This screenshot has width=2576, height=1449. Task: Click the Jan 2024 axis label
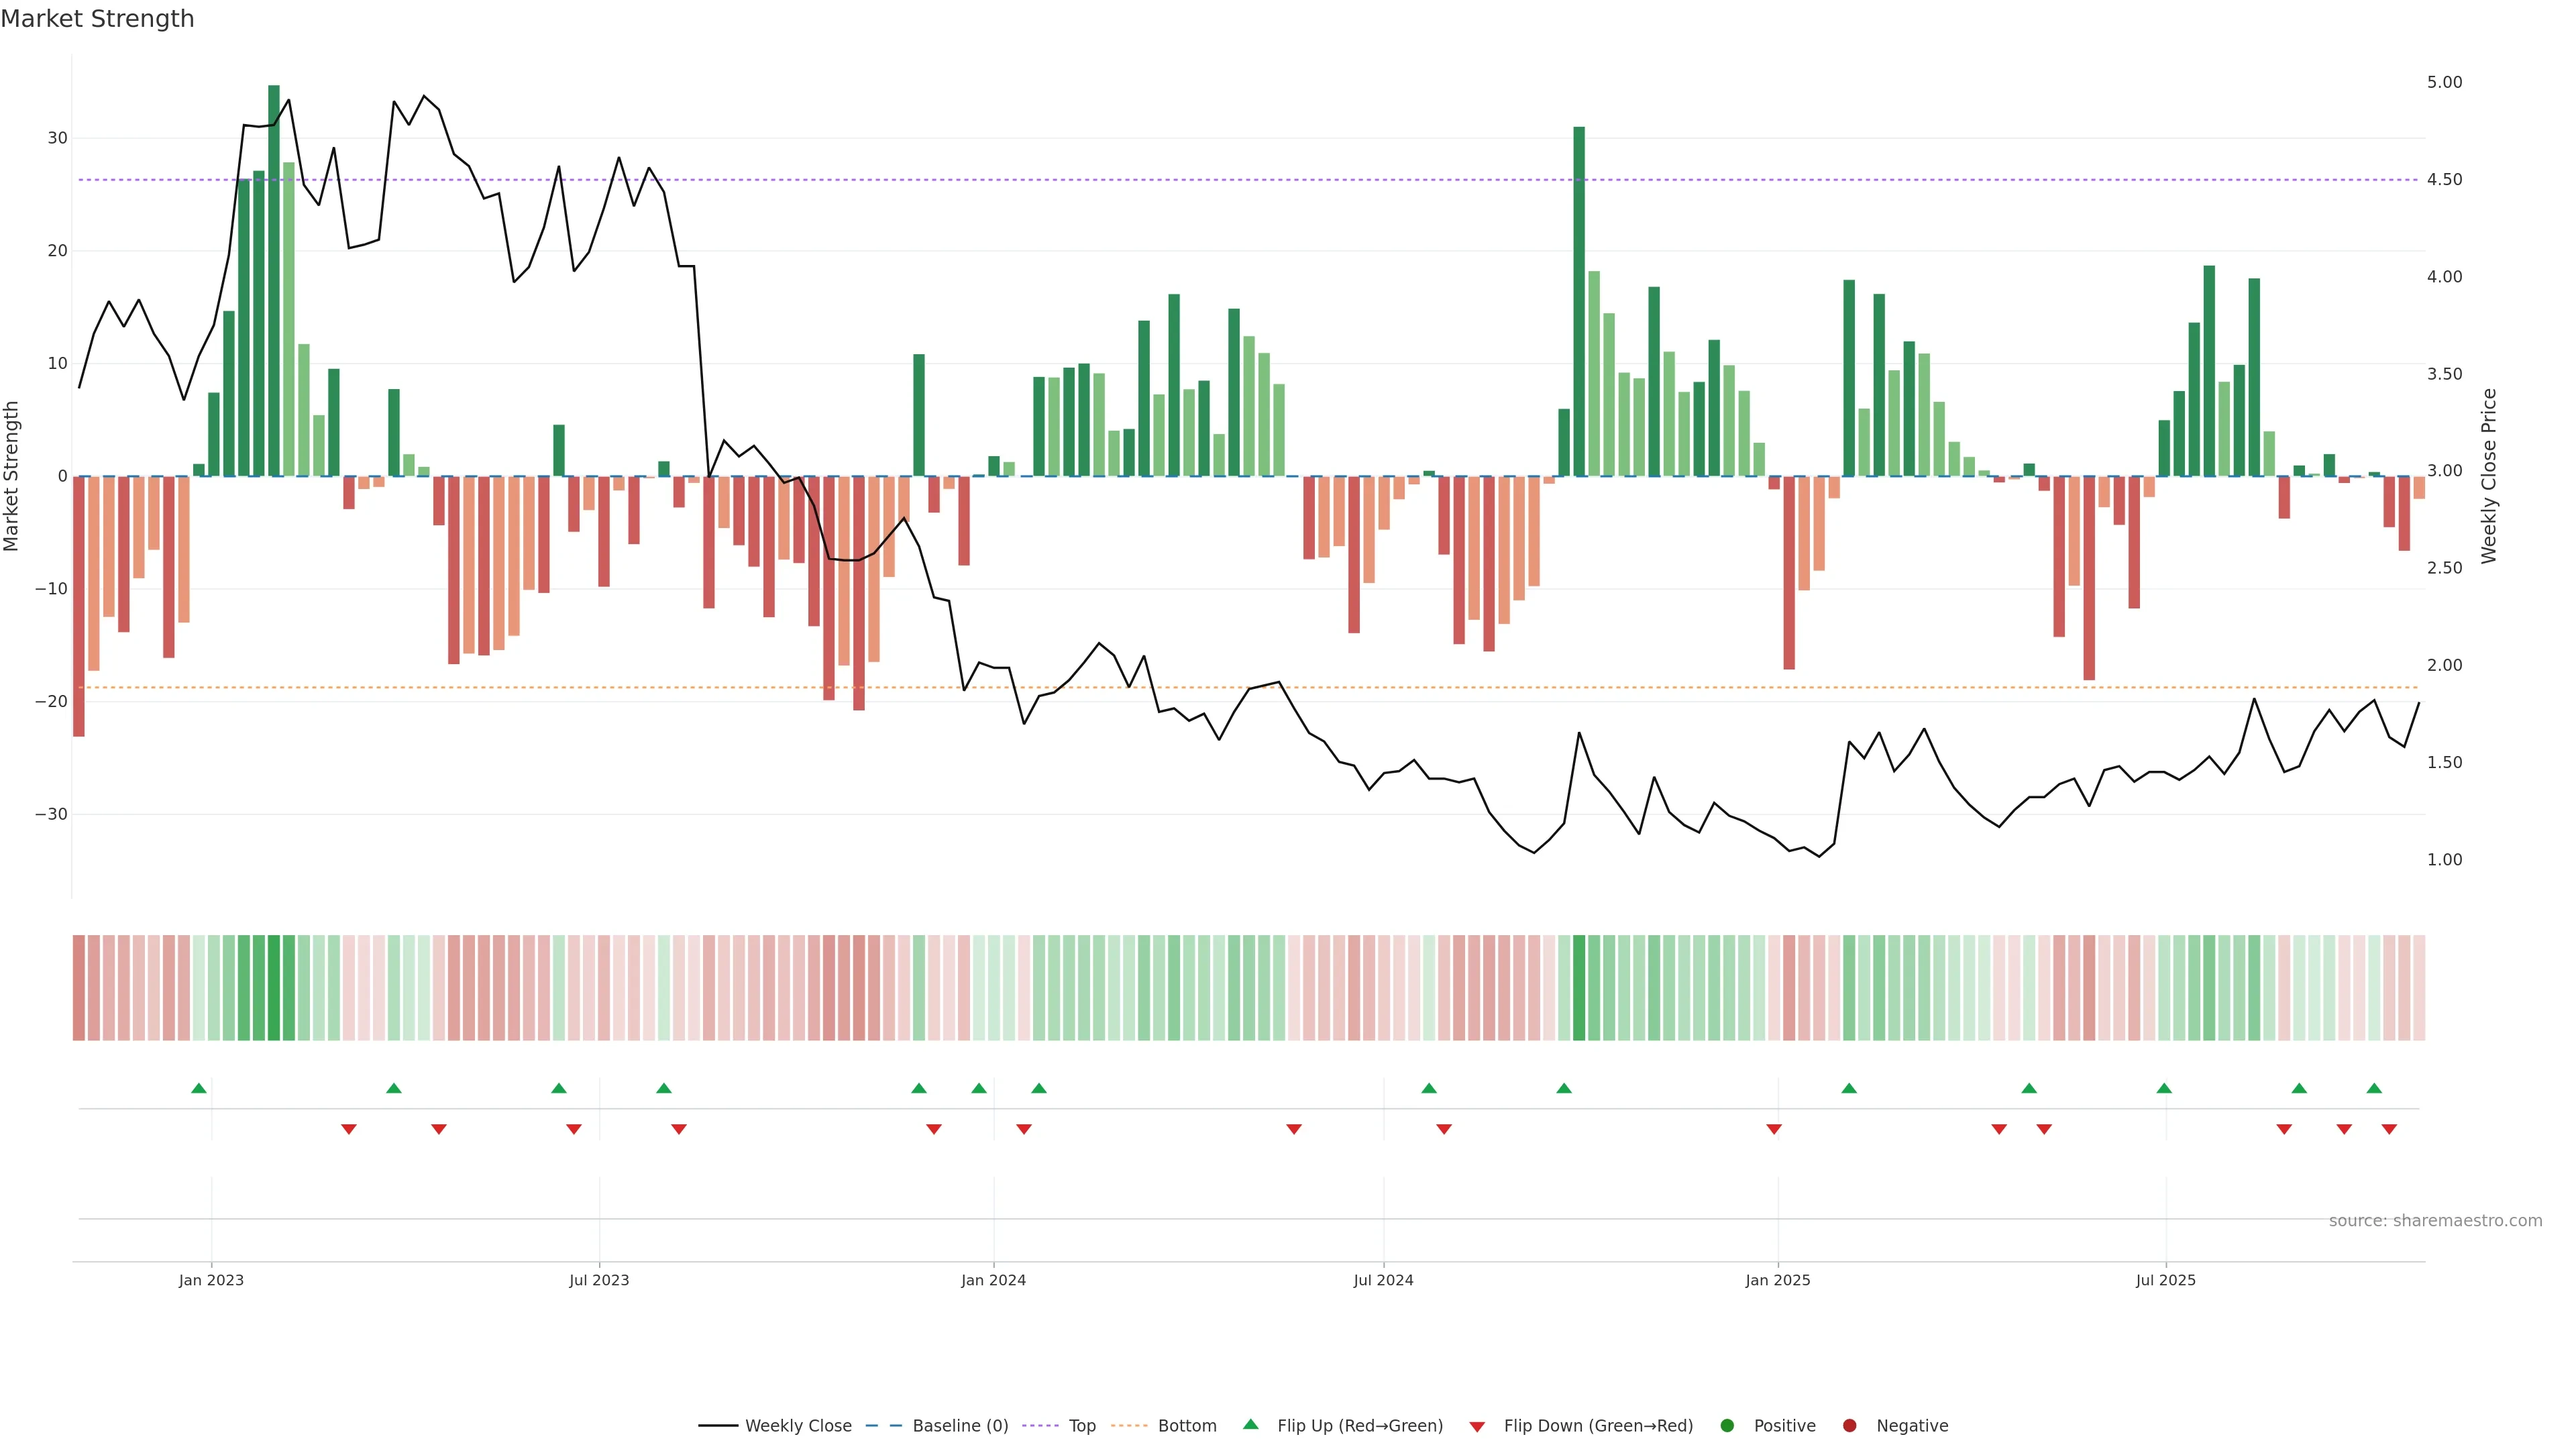[x=993, y=1280]
